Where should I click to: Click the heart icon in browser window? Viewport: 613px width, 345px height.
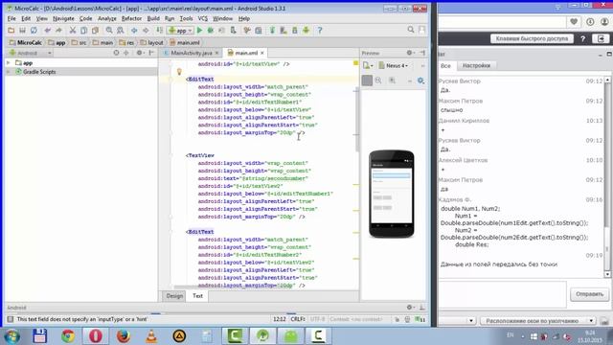click(x=574, y=22)
